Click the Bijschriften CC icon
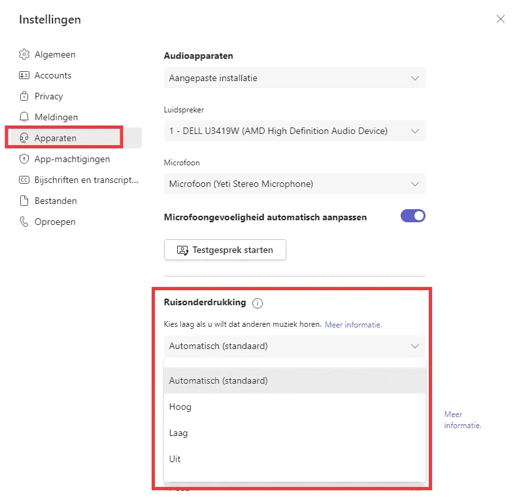Image resolution: width=519 pixels, height=502 pixels. pyautogui.click(x=24, y=180)
